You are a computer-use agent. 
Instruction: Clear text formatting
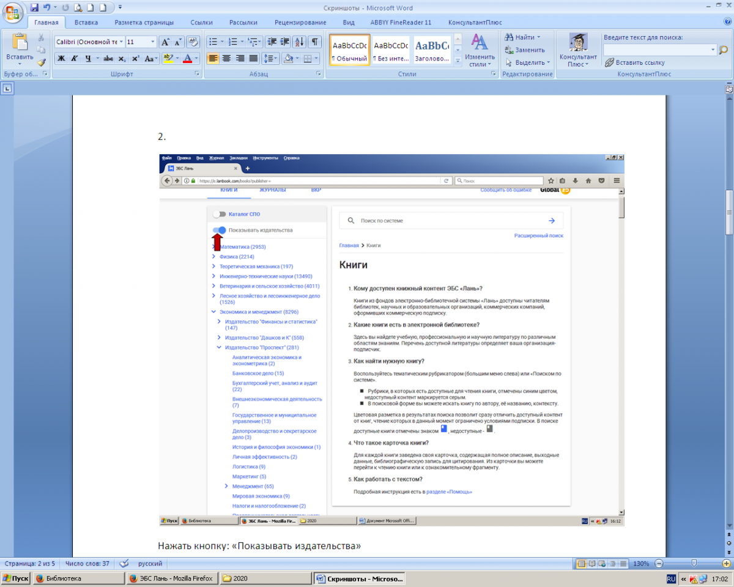pos(193,42)
